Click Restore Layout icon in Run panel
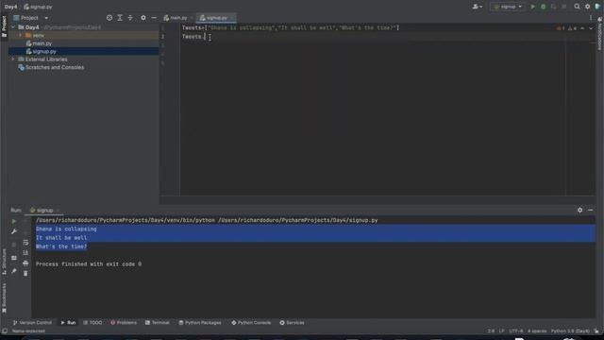This screenshot has width=604, height=340. [x=14, y=258]
